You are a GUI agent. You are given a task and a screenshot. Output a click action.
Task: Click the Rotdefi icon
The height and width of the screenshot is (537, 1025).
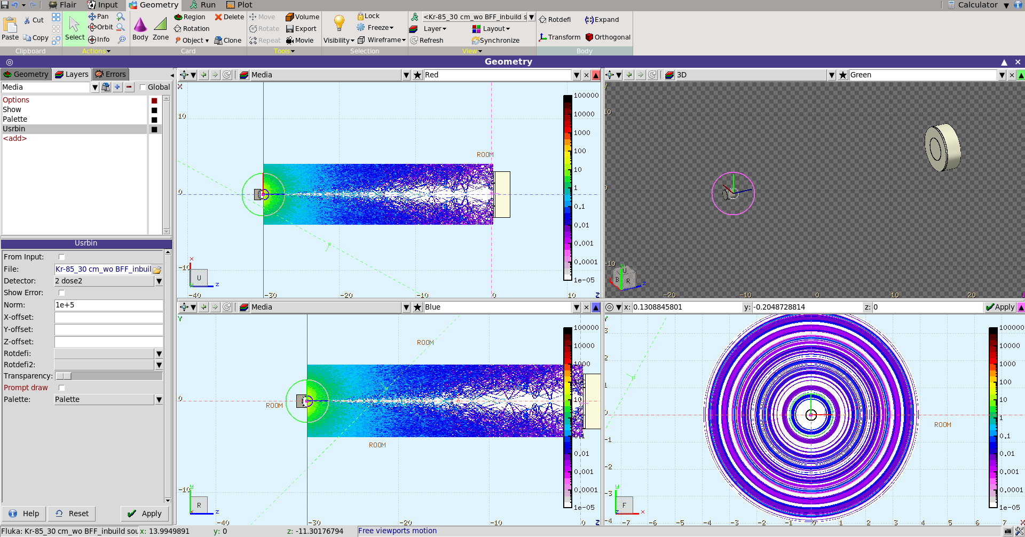543,20
